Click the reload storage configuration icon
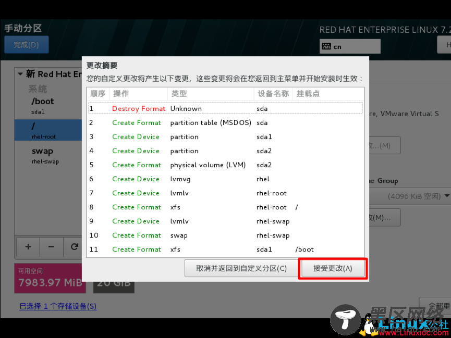This screenshot has width=451, height=338. click(74, 247)
